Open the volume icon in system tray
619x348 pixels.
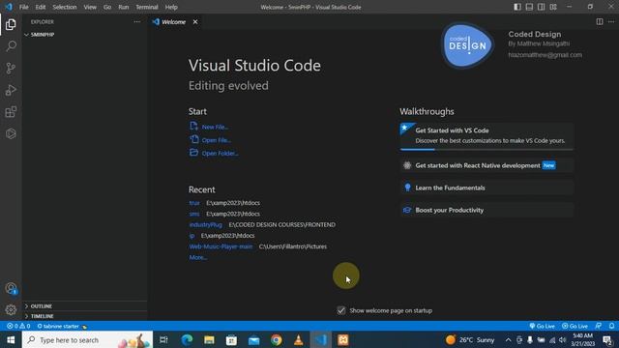coord(563,339)
